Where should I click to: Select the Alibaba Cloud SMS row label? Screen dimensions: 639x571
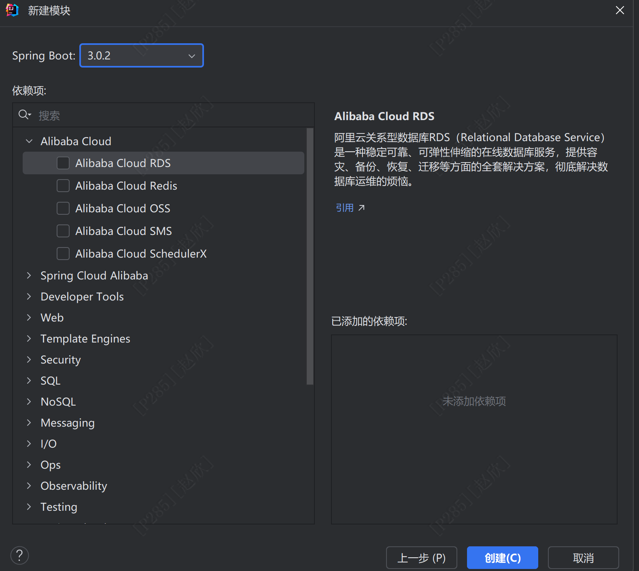pos(123,231)
